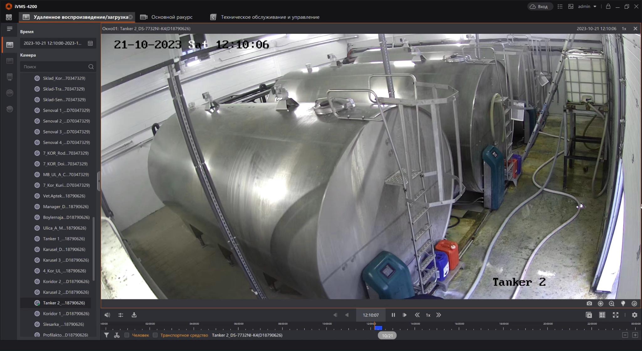Open playback module icon in left sidebar
Screen dimensions: 642x351
click(x=10, y=45)
